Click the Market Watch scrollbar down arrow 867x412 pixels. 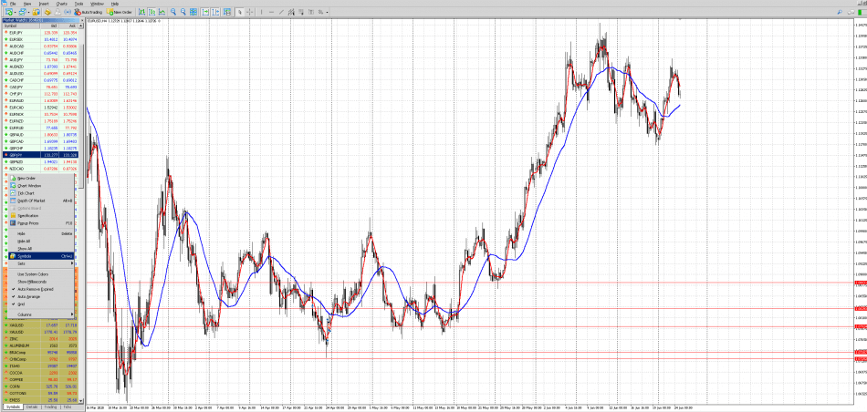click(82, 399)
